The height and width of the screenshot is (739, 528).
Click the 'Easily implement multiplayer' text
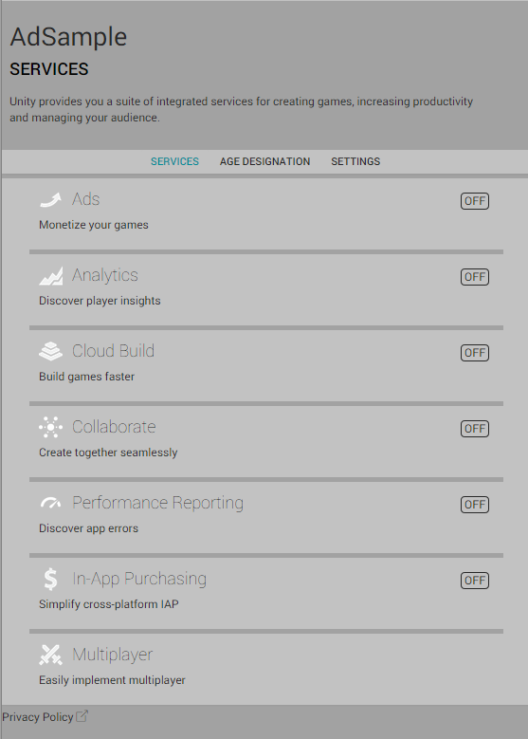112,680
